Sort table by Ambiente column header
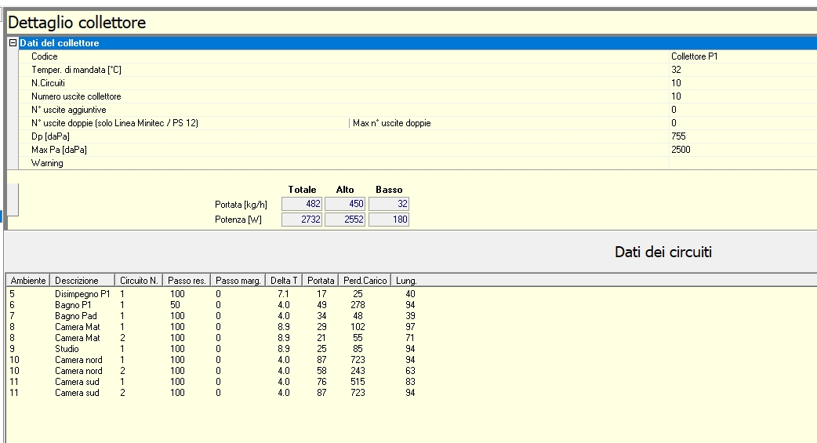817x443 pixels. (x=28, y=281)
